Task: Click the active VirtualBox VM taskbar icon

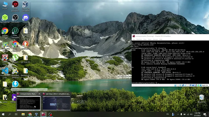Action: (44, 114)
